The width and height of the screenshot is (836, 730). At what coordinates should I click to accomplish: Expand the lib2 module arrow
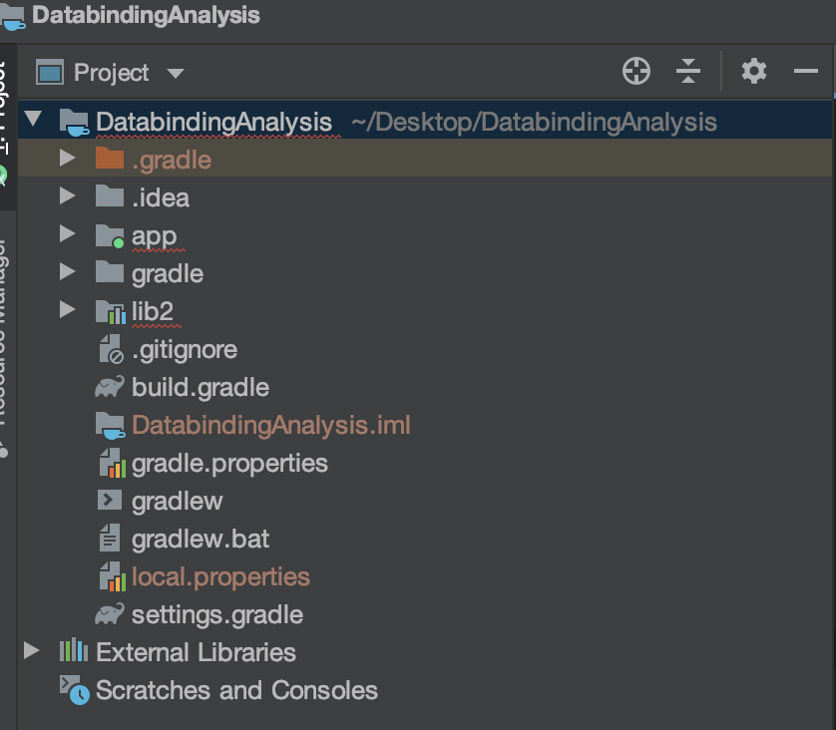pos(68,311)
